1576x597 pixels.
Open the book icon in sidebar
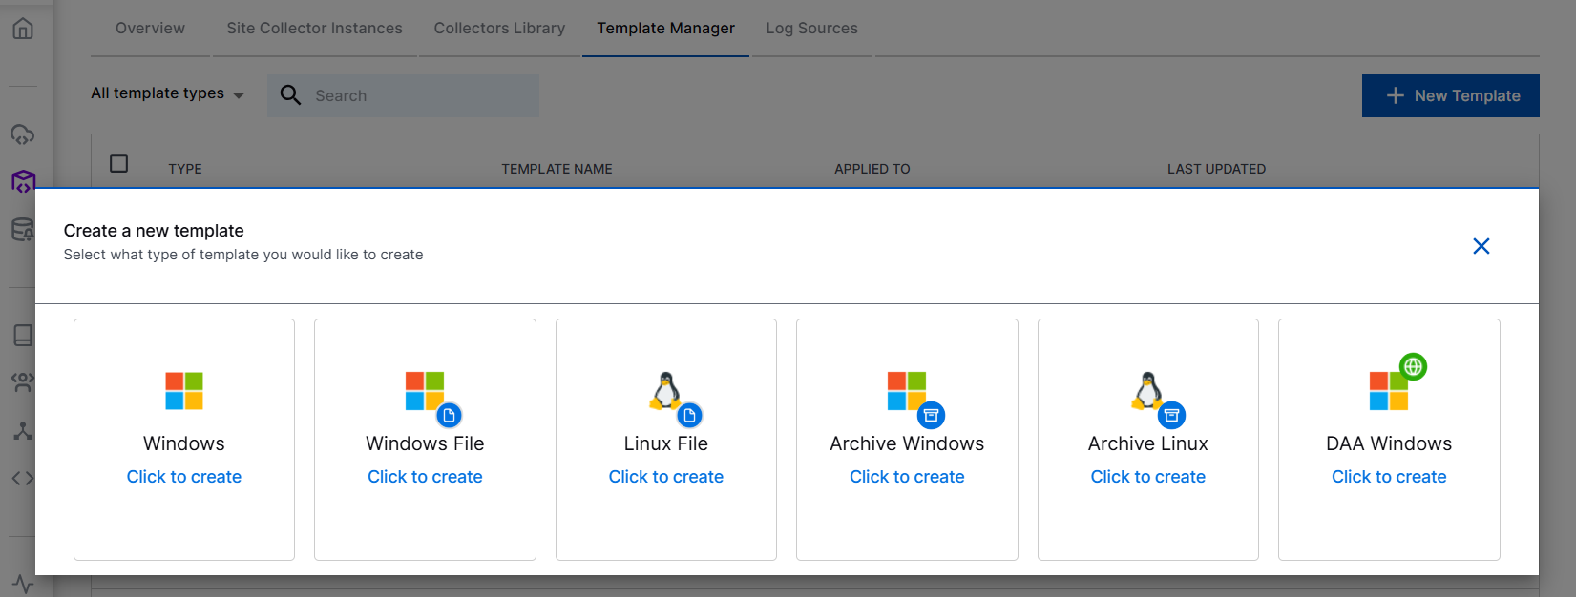[23, 335]
